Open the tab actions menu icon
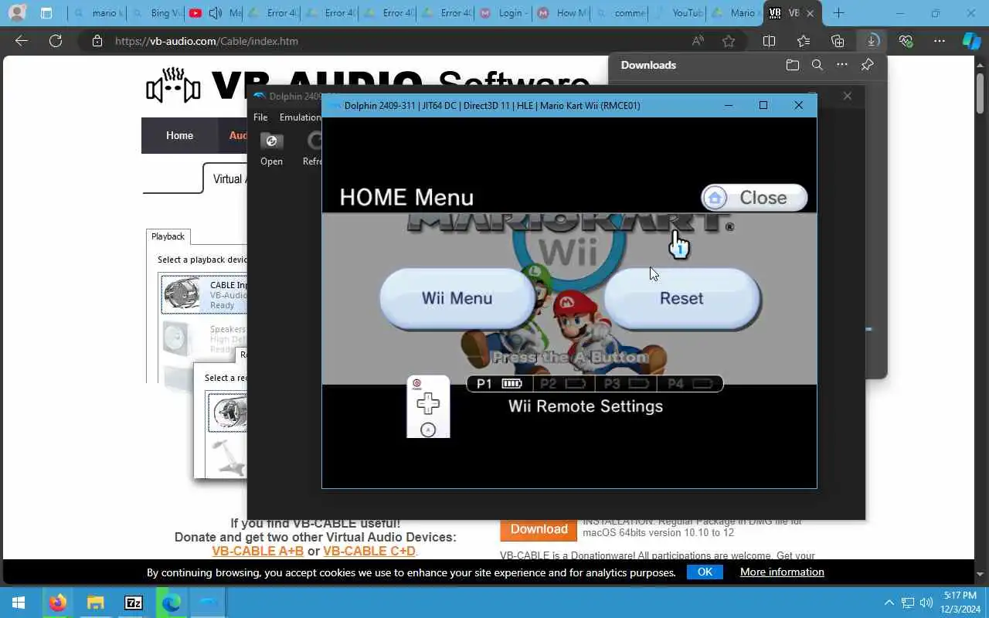Viewport: 989px width, 618px height. [46, 13]
